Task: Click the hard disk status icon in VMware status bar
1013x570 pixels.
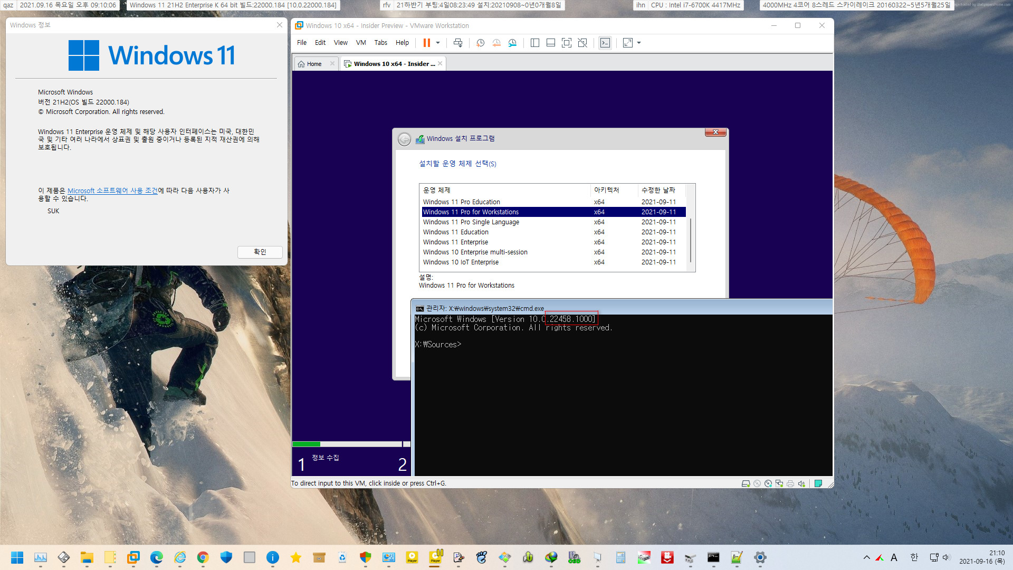Action: 746,483
